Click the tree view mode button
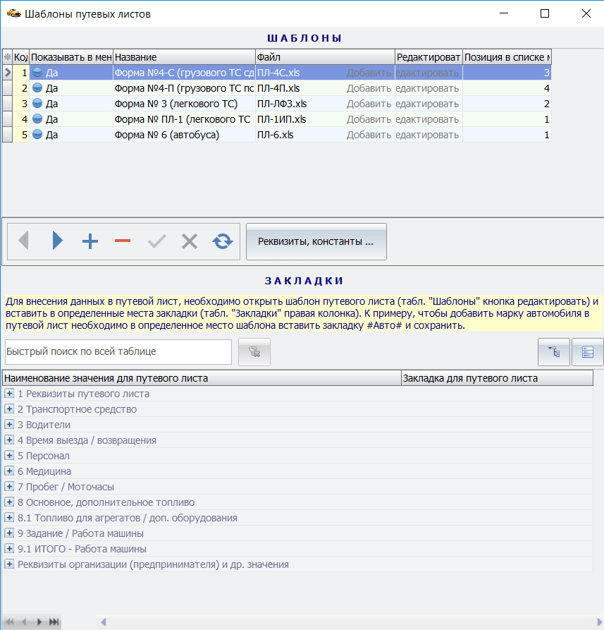 point(554,352)
